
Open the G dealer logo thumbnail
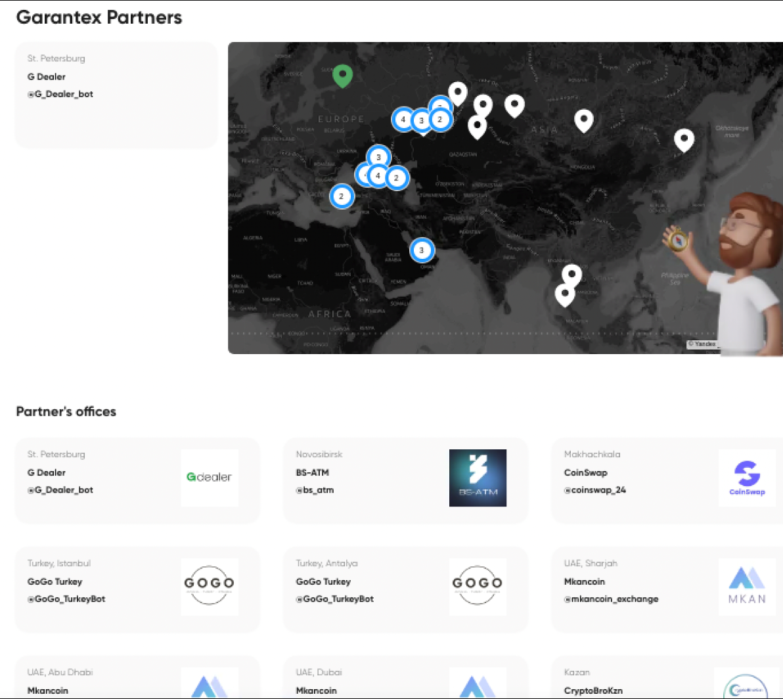click(x=210, y=478)
